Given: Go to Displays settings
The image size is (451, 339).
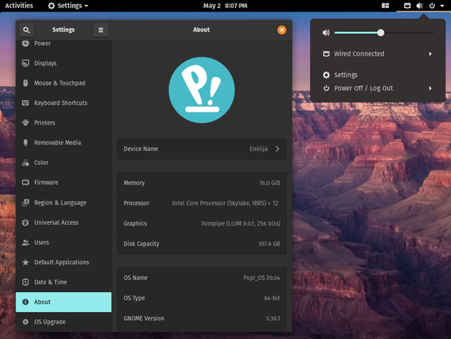Looking at the screenshot, I should (x=64, y=63).
